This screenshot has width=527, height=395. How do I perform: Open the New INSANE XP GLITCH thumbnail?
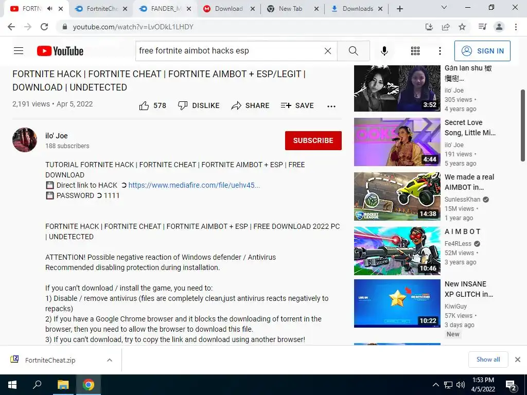click(x=397, y=303)
